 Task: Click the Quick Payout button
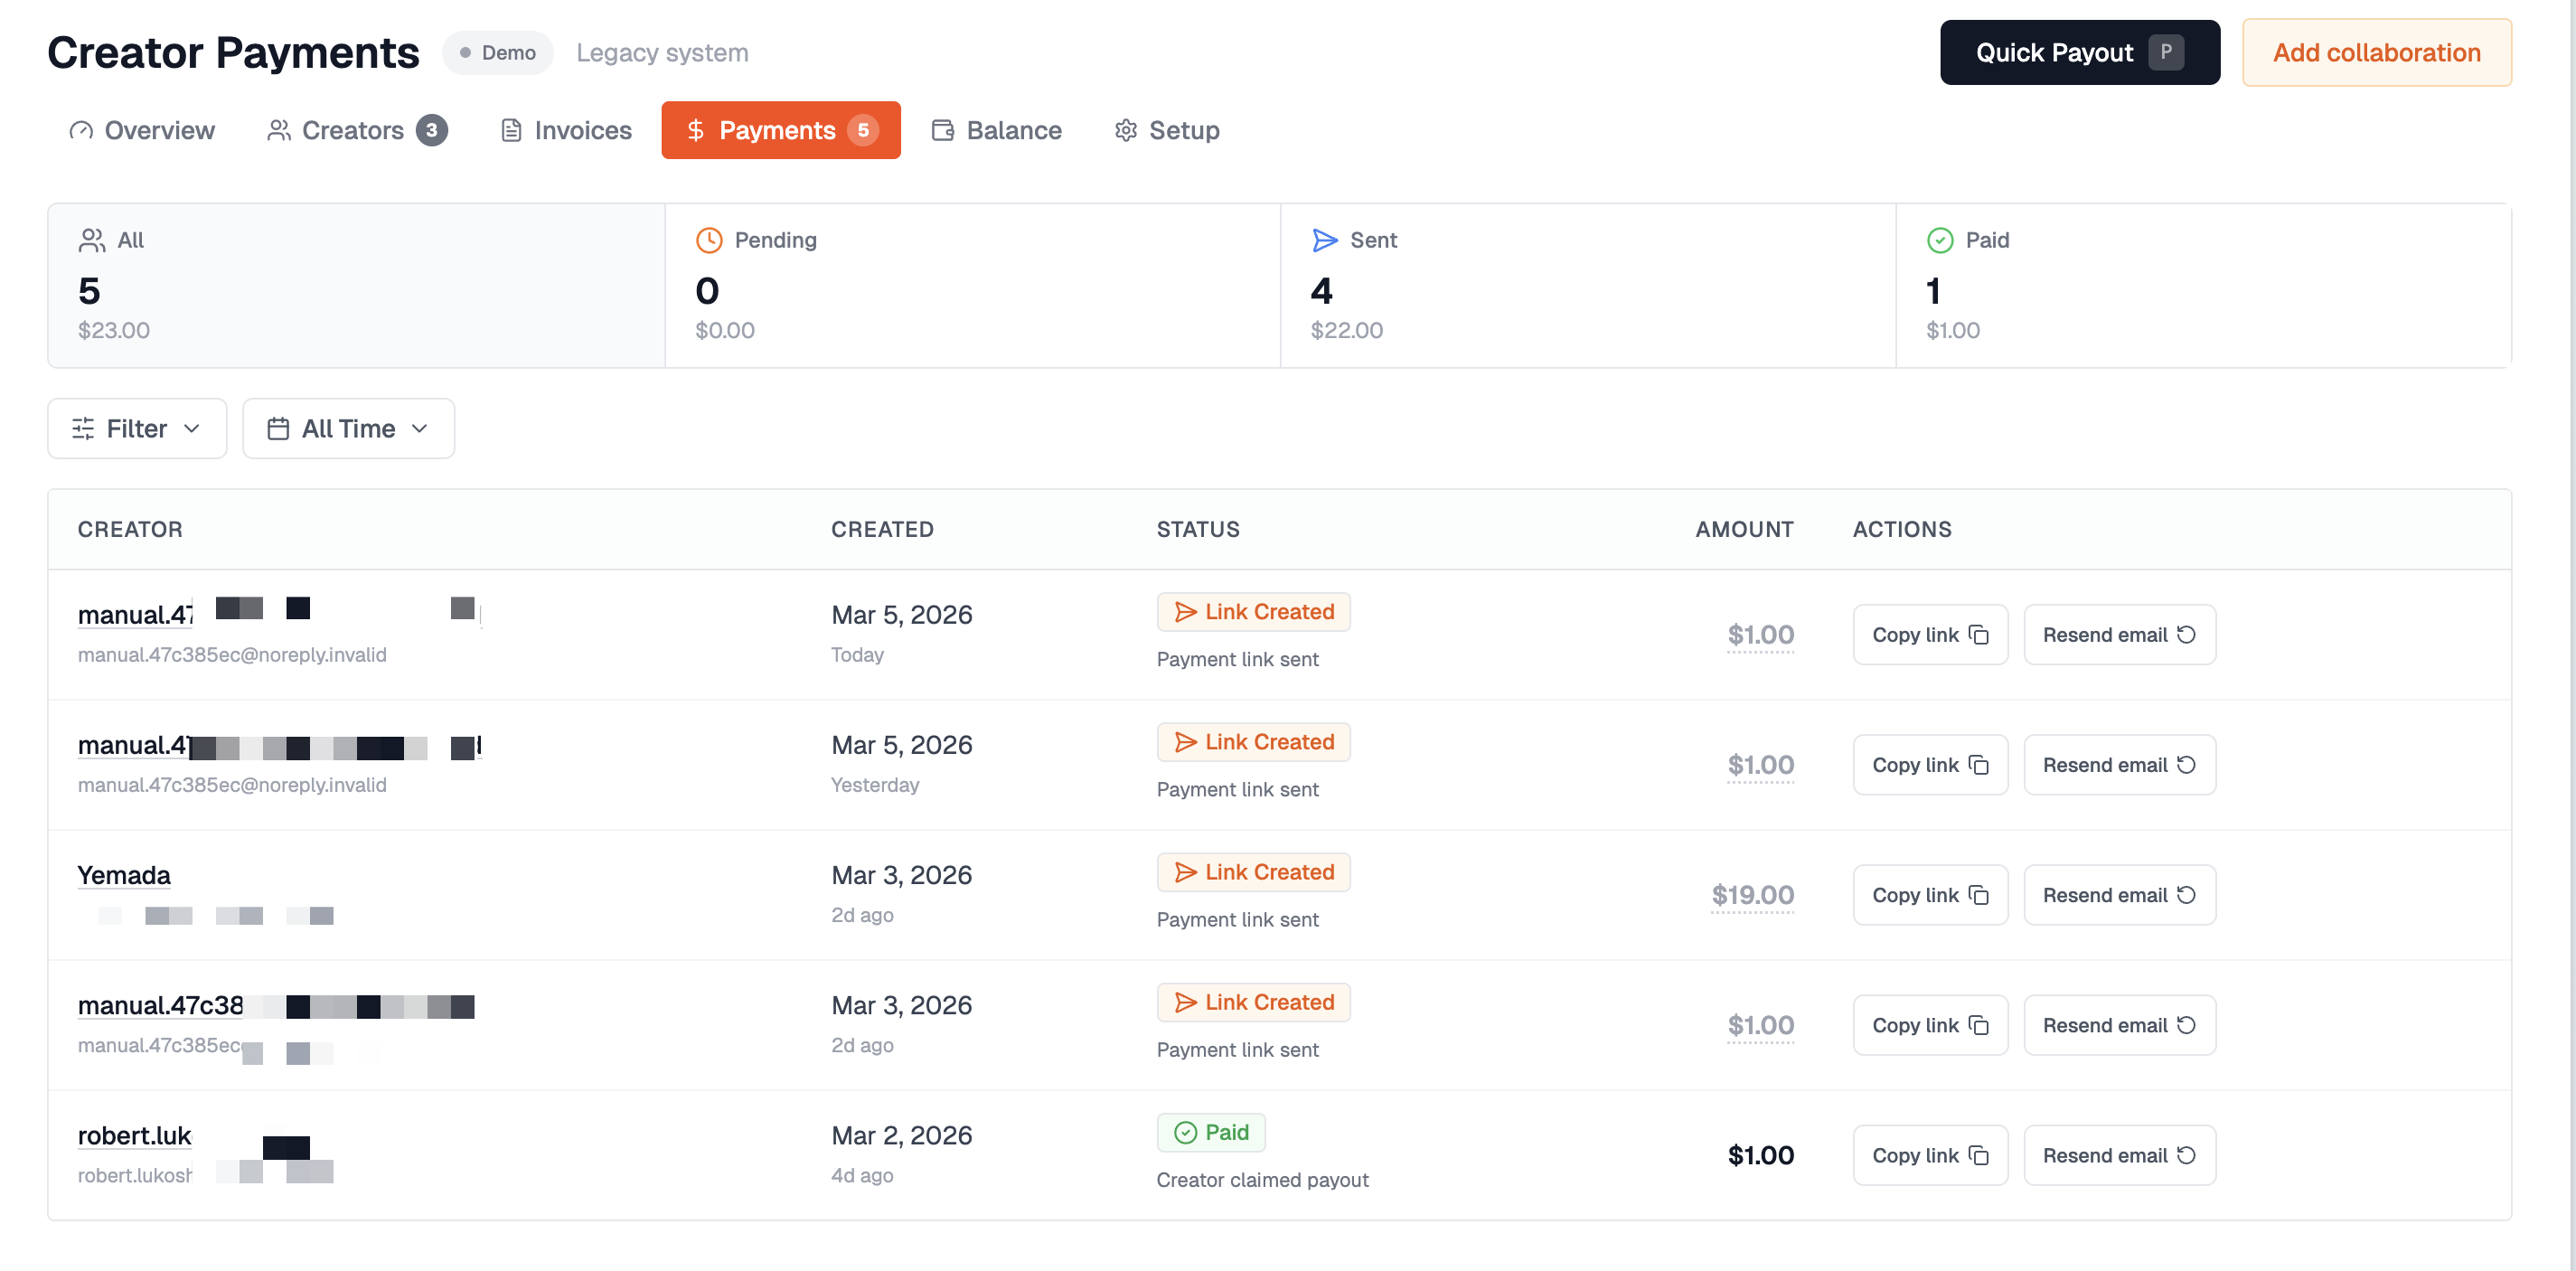[2079, 52]
